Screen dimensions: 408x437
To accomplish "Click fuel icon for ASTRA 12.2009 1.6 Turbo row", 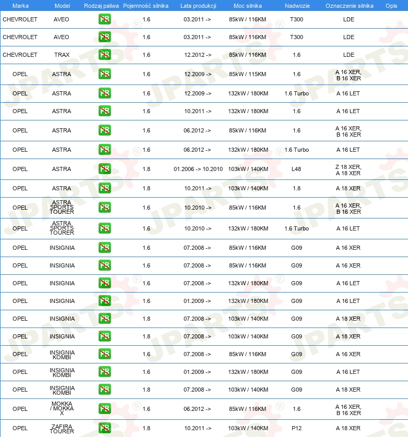I will [104, 93].
